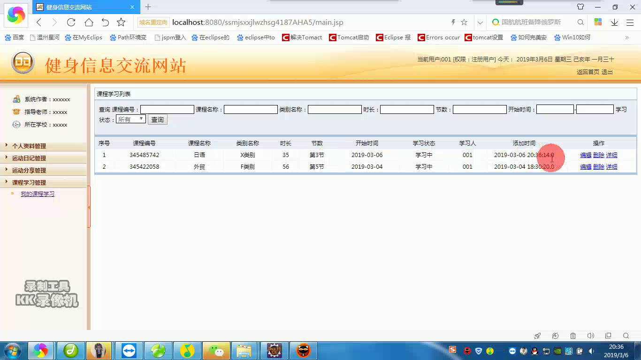Screen dimensions: 641x360
Task: Click the first 开始时间 date field
Action: (x=555, y=109)
